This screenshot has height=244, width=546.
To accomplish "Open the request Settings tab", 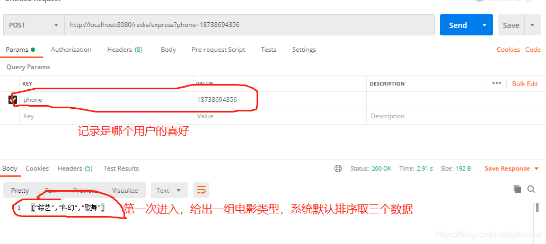I will [x=304, y=50].
